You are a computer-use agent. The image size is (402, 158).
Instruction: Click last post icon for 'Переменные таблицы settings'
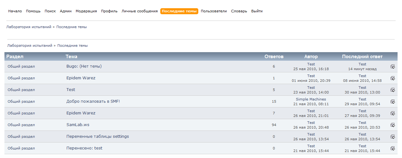click(392, 137)
